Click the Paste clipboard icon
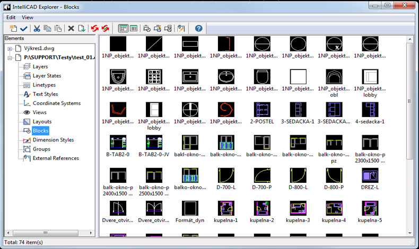The image size is (419, 249). (58, 28)
